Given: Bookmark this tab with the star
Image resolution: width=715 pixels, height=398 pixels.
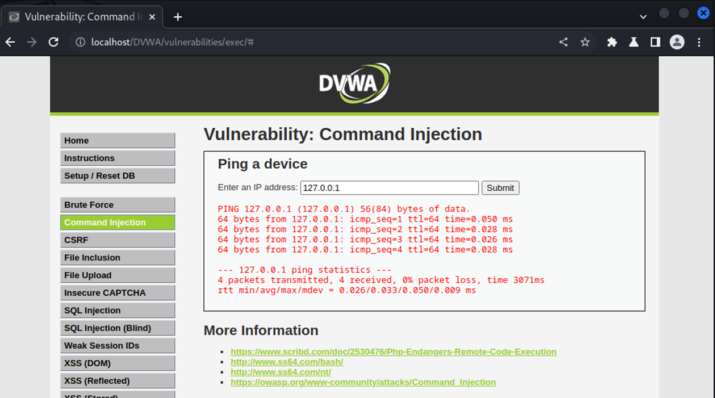Looking at the screenshot, I should [585, 42].
